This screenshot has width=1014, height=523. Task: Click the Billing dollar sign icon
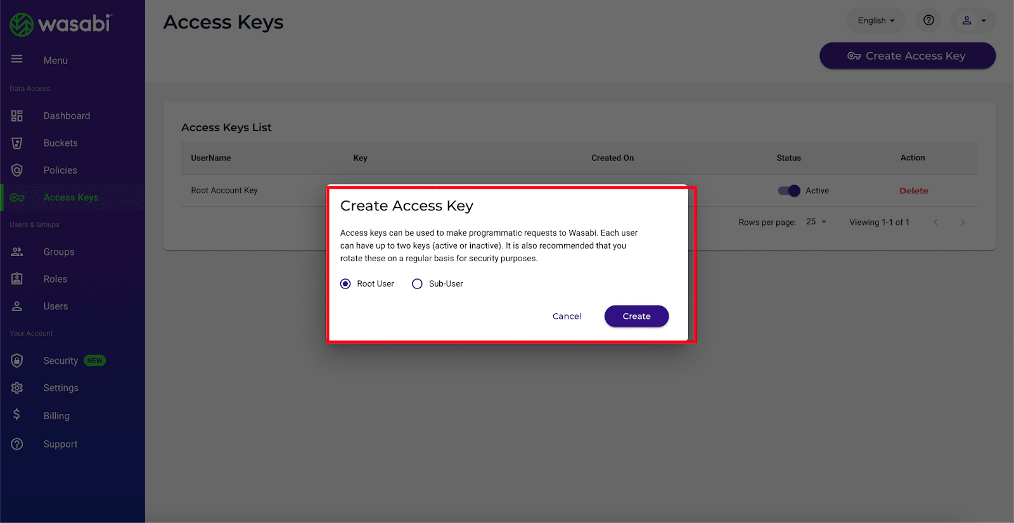(16, 415)
